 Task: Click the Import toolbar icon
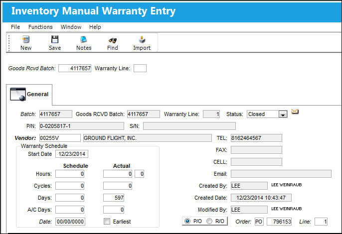point(142,39)
